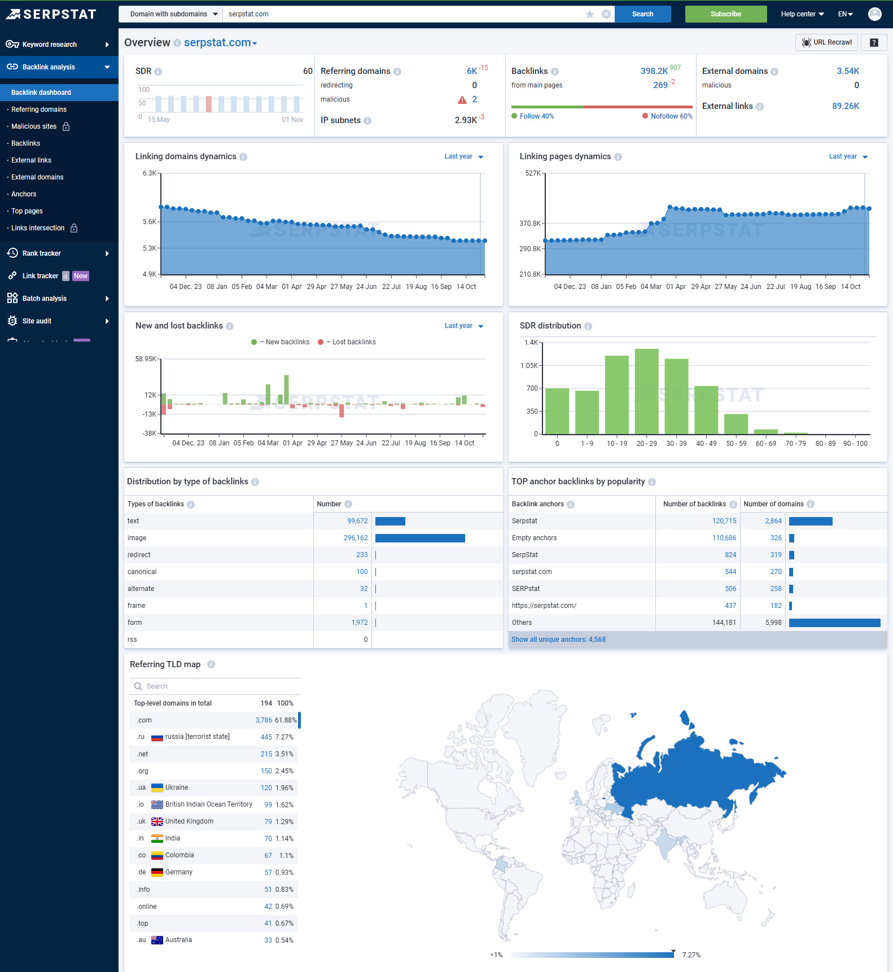Click the External domains info icon
Image resolution: width=893 pixels, height=972 pixels.
[x=774, y=72]
